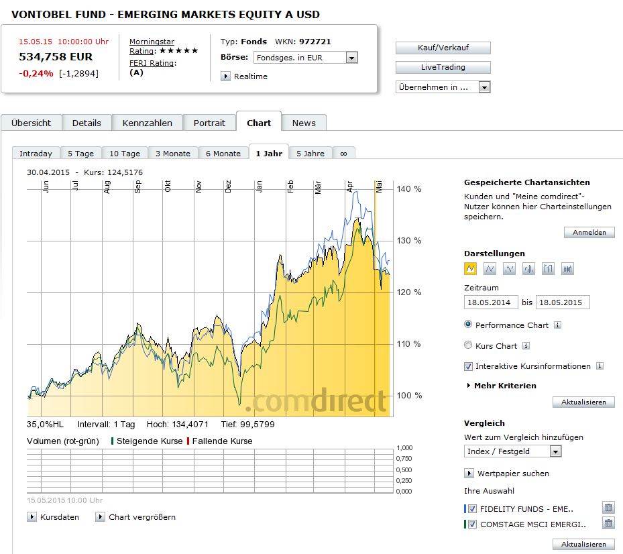Choose the OHLC bar chart style icon
The width and height of the screenshot is (623, 554).
pyautogui.click(x=549, y=269)
